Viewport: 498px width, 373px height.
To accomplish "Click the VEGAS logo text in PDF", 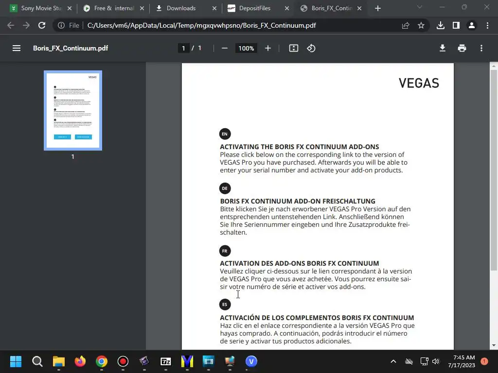I will [419, 83].
